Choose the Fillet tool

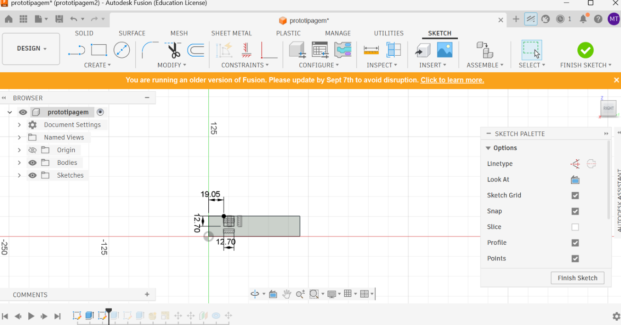(x=151, y=50)
